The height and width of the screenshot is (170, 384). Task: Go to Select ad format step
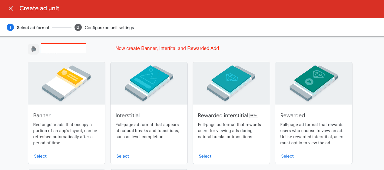pyautogui.click(x=33, y=28)
